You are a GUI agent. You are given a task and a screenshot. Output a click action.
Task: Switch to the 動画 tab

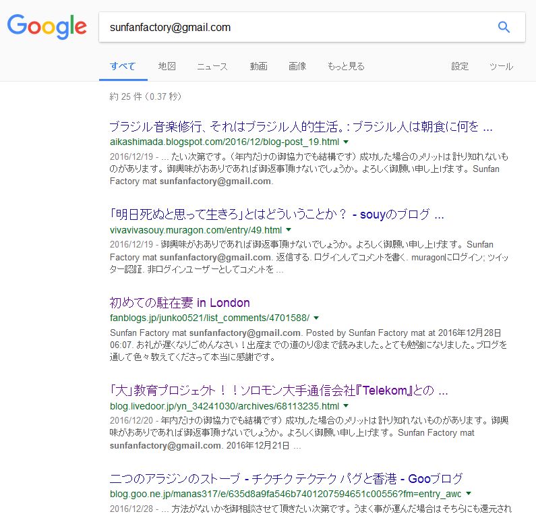click(258, 66)
